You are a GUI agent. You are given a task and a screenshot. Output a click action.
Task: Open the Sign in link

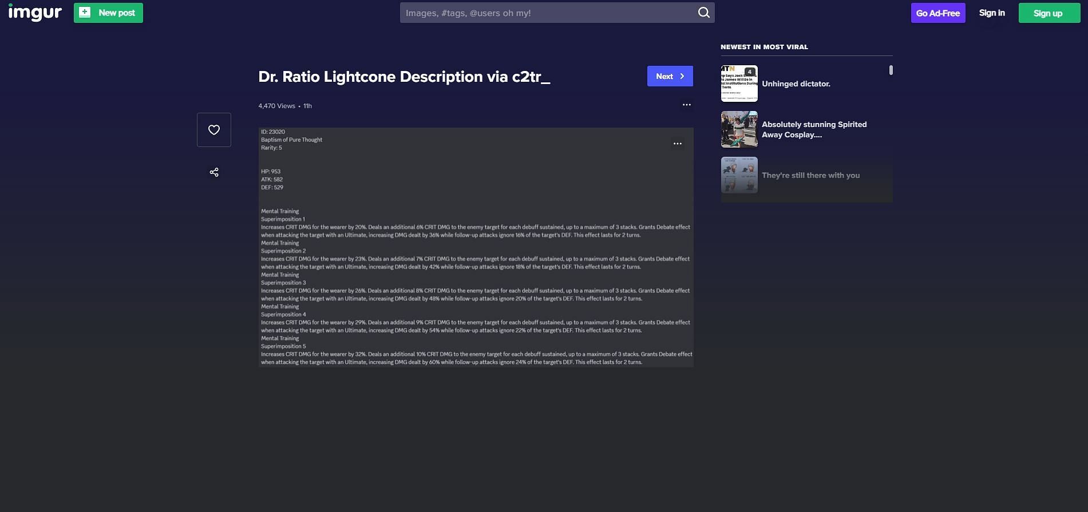[x=992, y=13]
